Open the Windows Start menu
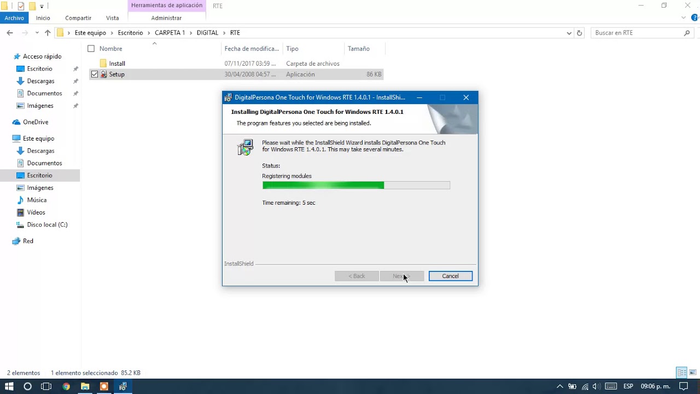 click(x=9, y=386)
